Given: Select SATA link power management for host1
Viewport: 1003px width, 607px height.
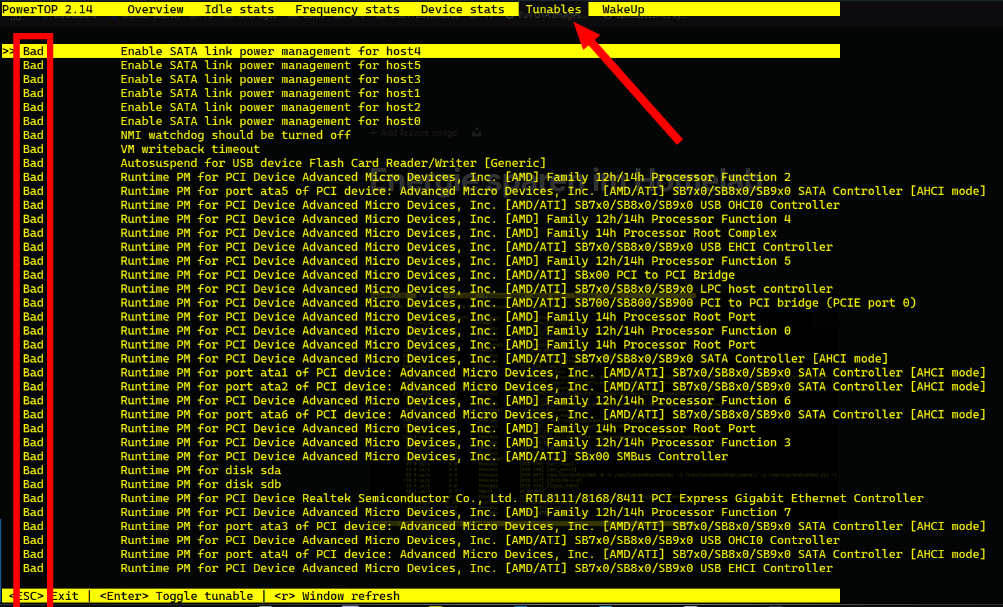Looking at the screenshot, I should [270, 93].
